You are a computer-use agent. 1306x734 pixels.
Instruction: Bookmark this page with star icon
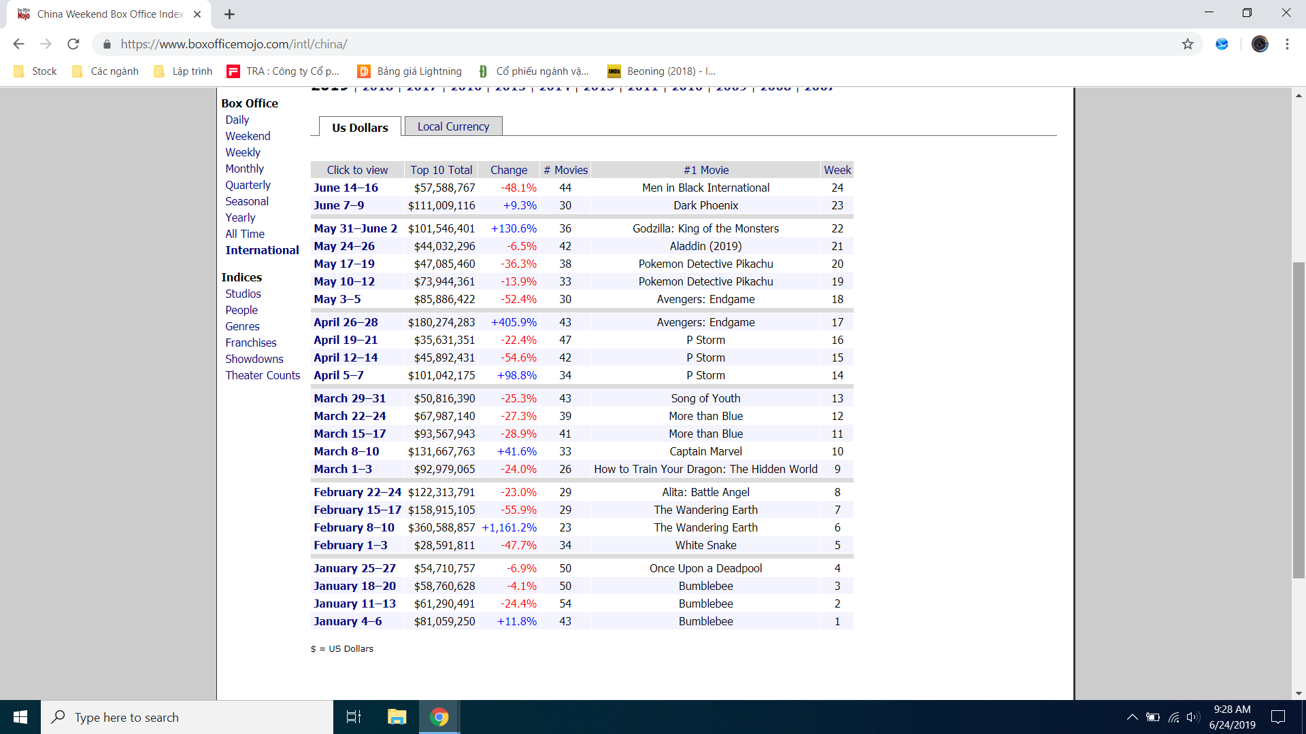point(1188,44)
